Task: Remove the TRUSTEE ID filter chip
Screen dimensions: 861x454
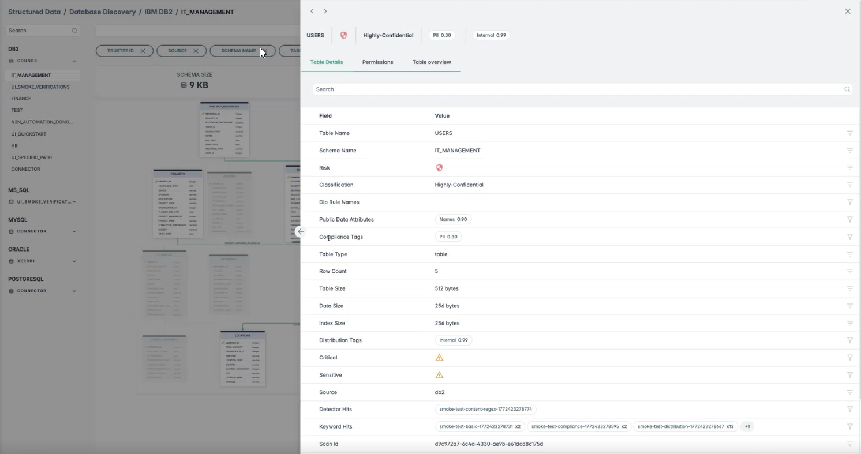Action: (143, 51)
